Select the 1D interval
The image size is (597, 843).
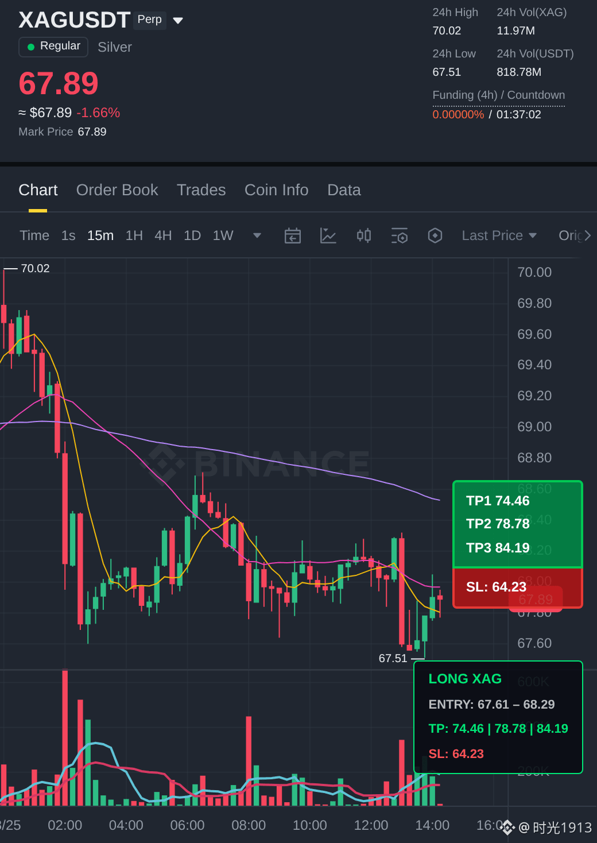tap(192, 235)
